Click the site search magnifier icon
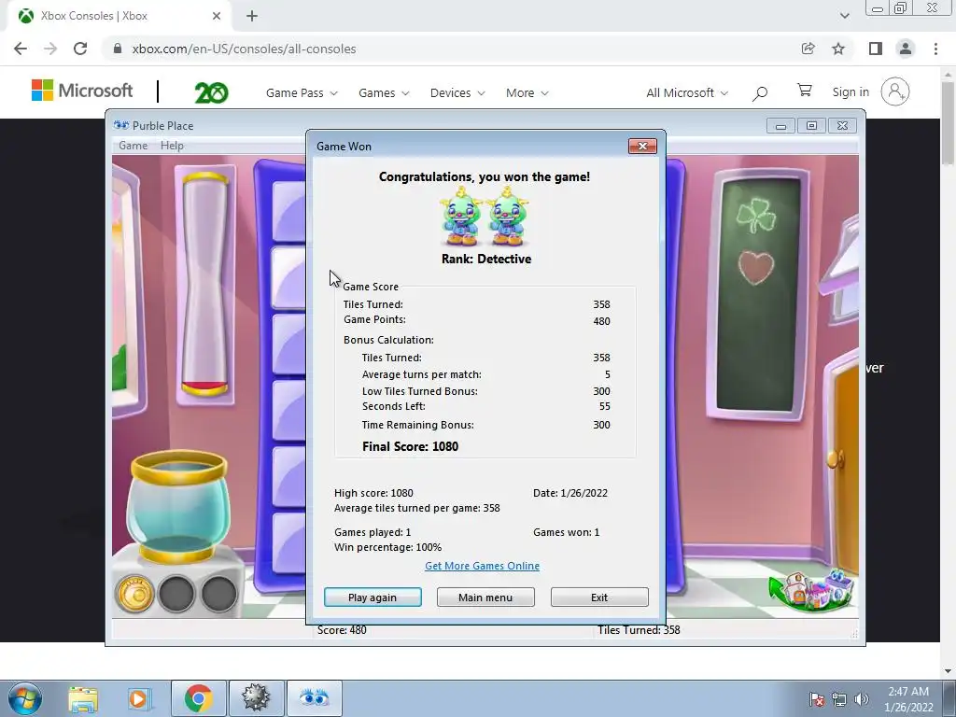The image size is (956, 717). [760, 93]
